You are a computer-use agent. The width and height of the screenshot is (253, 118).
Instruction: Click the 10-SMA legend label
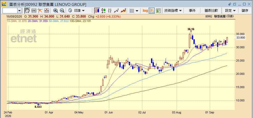click(17, 21)
